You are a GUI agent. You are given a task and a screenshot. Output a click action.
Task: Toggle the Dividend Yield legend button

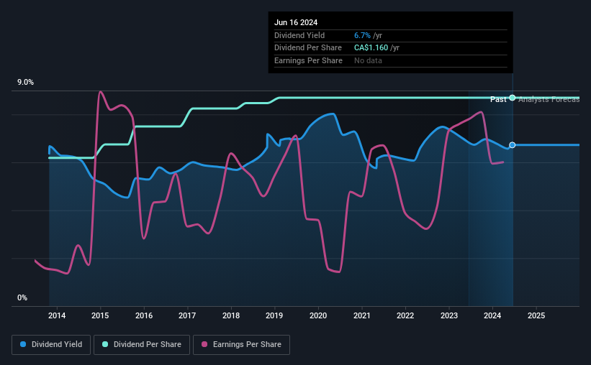tap(51, 345)
